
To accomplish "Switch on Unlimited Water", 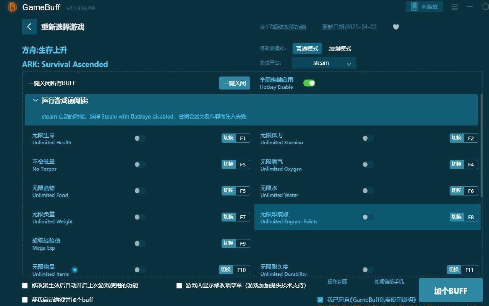I will pyautogui.click(x=368, y=191).
